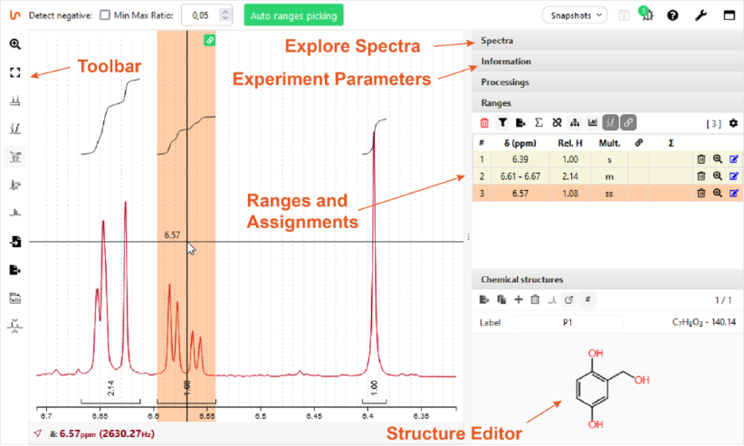Screen dimensions: 744x446
Task: Select the integral tool in the toolbar
Action: coord(15,128)
